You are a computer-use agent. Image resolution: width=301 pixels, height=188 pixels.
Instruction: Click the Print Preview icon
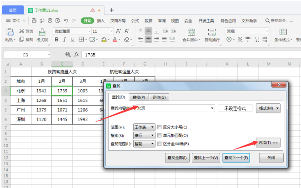click(x=58, y=20)
